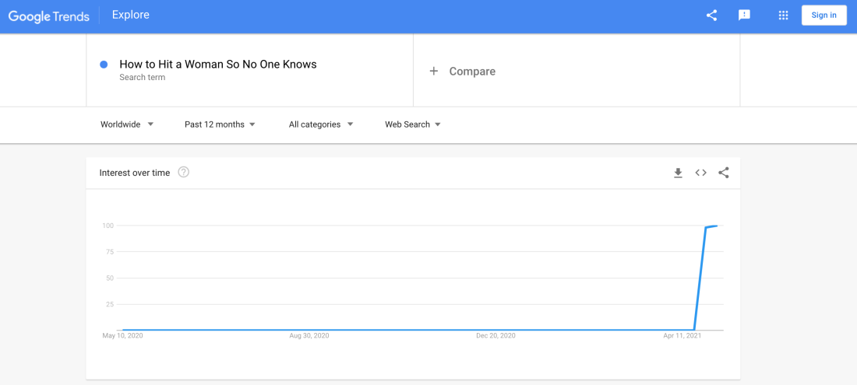This screenshot has height=385, width=857.
Task: Open the send feedback icon in header
Action: (744, 16)
